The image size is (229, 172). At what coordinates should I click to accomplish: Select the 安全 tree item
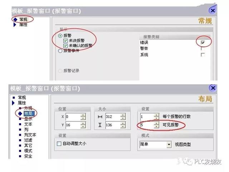[28, 156]
